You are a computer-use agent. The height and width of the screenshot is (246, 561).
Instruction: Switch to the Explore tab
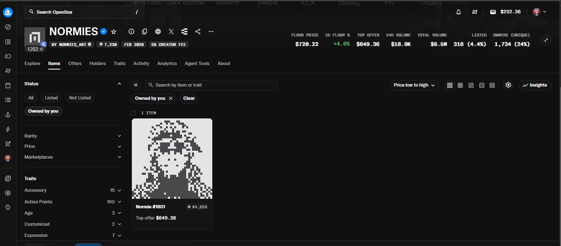point(32,63)
